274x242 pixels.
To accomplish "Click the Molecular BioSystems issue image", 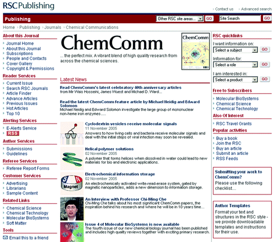I will point(72,232).
